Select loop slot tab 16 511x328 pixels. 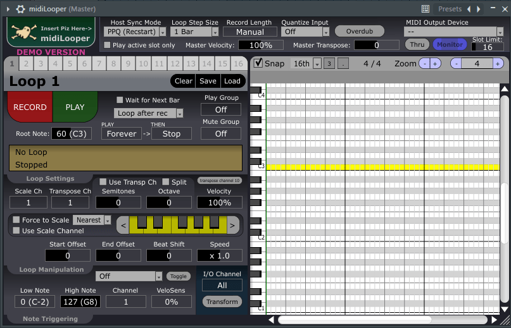click(238, 64)
